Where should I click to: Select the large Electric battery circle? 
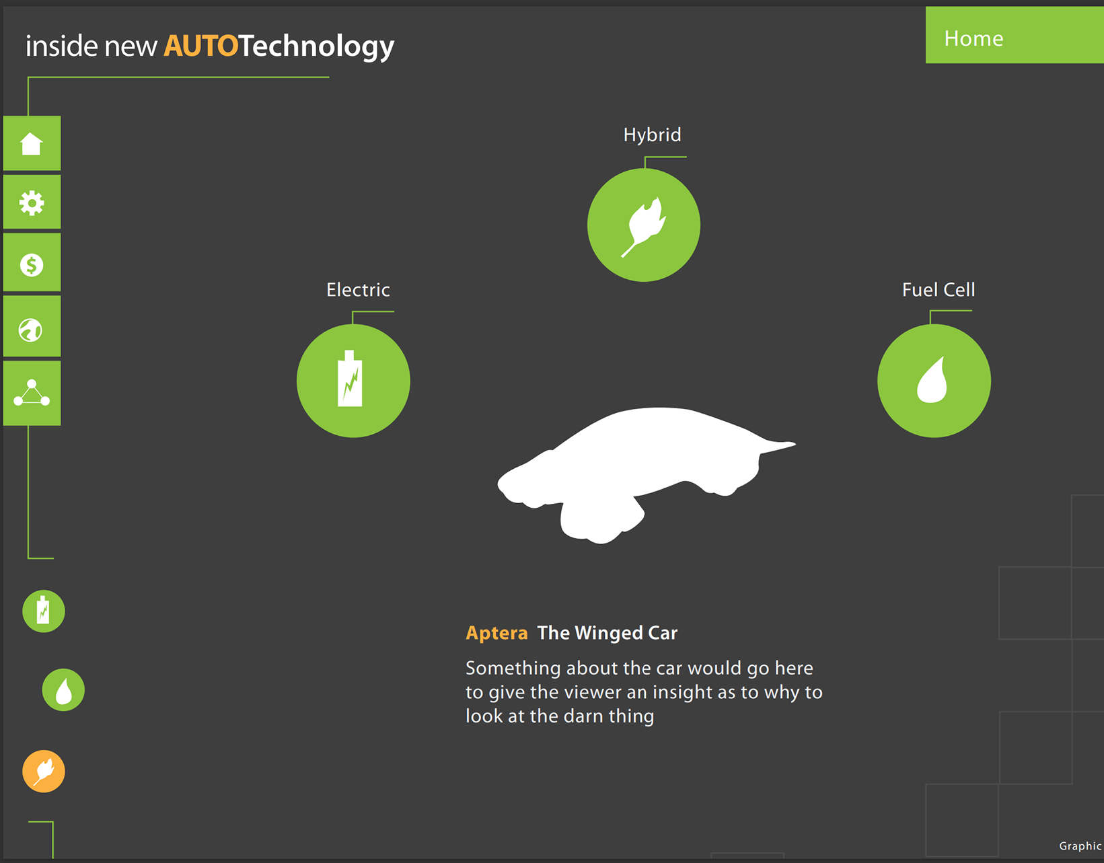pos(353,381)
